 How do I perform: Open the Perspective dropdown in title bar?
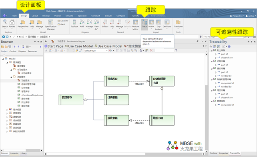(x=237, y=16)
